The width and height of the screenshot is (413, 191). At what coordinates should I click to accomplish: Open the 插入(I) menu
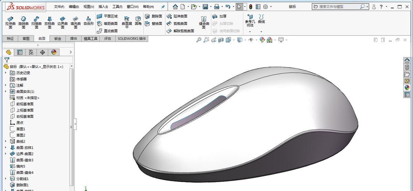[x=103, y=7]
